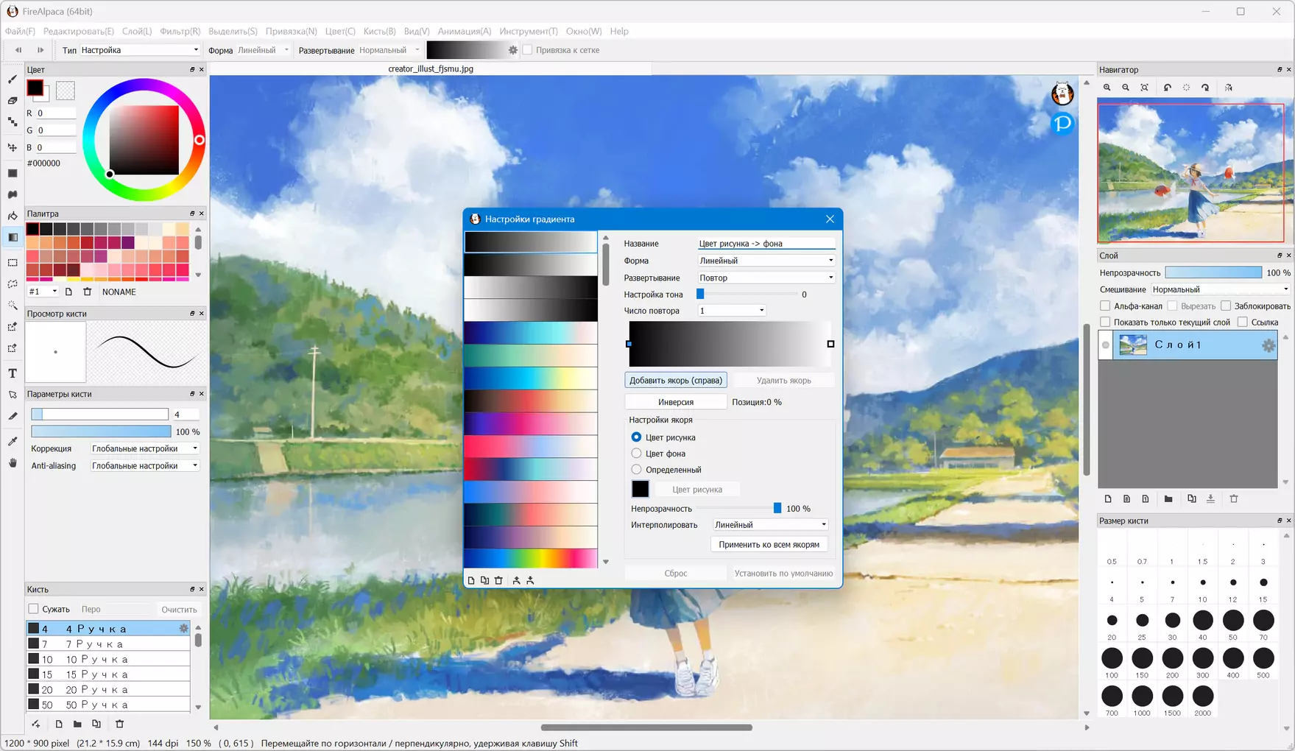Zoom in using the Navigator panel

[x=1107, y=88]
